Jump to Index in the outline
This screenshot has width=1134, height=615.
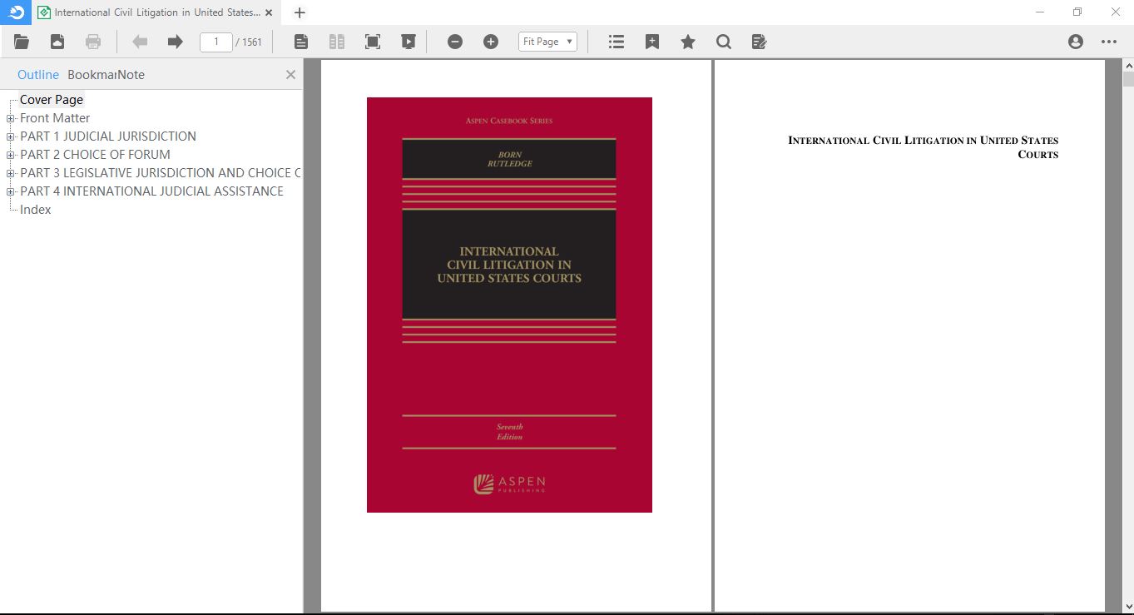(36, 210)
